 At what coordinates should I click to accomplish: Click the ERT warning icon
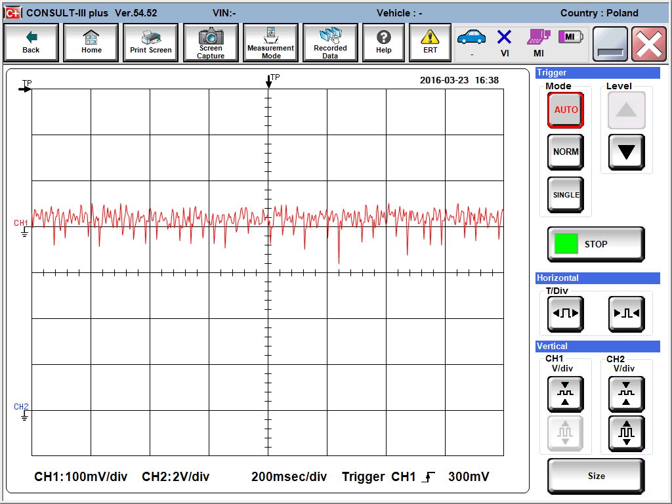[x=430, y=43]
